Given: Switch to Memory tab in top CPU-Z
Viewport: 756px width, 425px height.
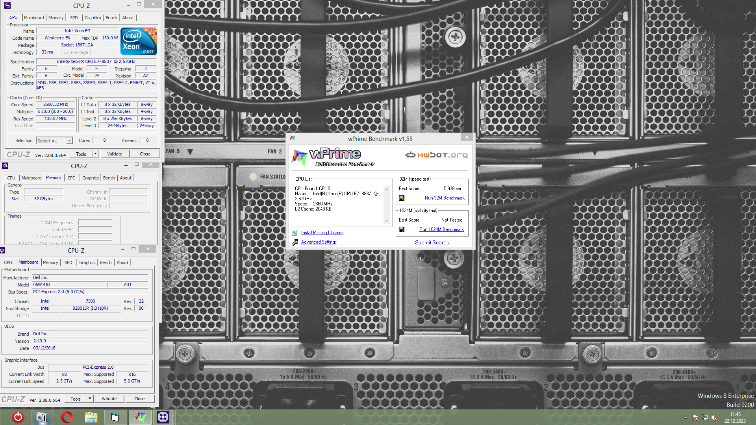Looking at the screenshot, I should [56, 18].
